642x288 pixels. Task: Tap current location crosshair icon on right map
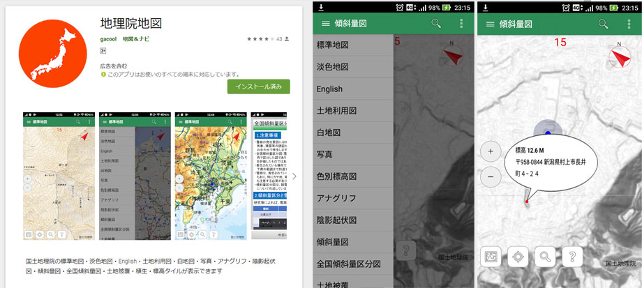point(518,257)
